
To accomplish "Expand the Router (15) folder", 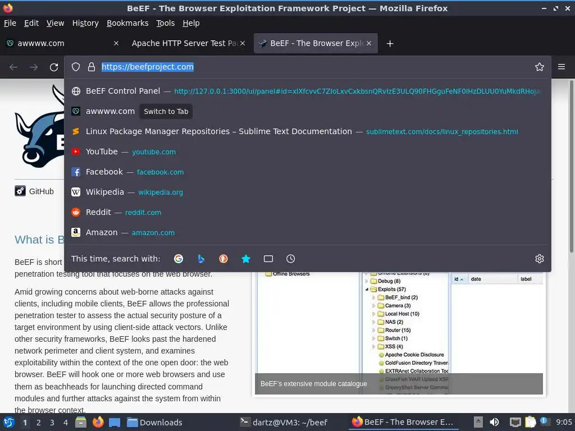I will tap(373, 330).
